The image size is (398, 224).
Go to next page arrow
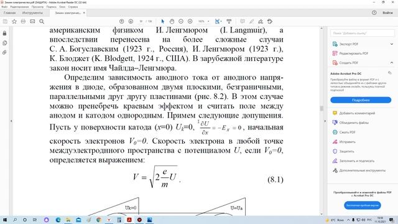tap(131, 22)
